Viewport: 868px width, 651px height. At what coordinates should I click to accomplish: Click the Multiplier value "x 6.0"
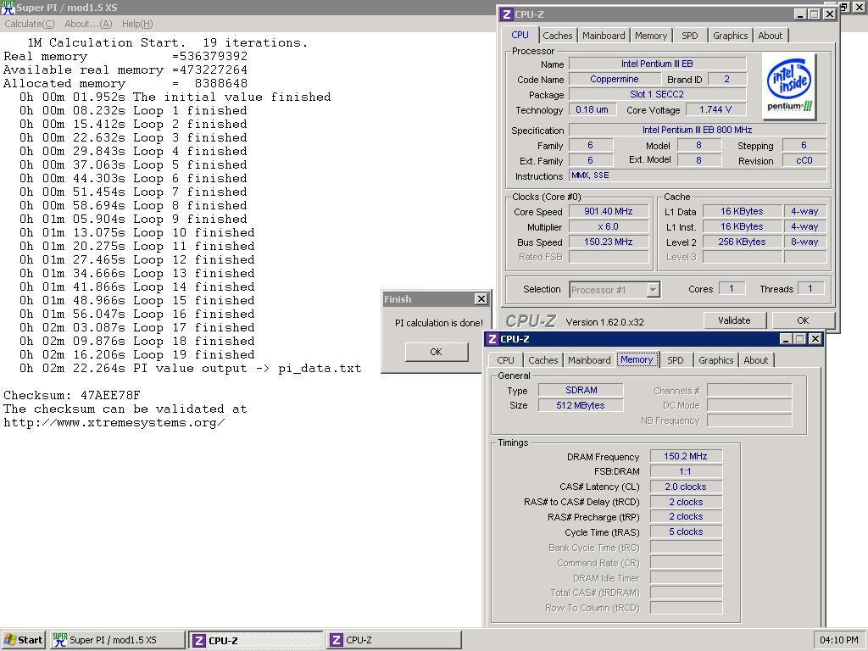pyautogui.click(x=609, y=226)
